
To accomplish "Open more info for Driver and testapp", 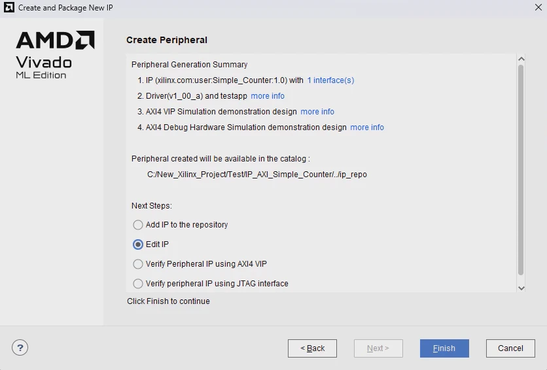I will pos(268,96).
